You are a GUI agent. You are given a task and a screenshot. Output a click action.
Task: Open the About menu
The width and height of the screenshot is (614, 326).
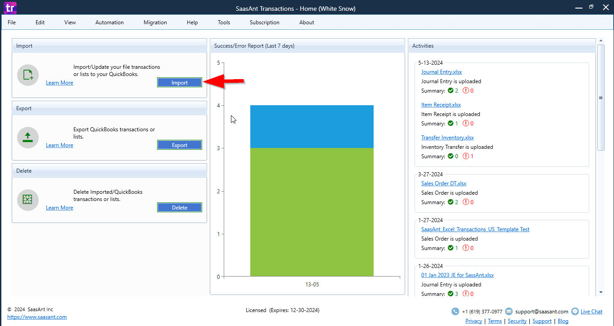(307, 22)
